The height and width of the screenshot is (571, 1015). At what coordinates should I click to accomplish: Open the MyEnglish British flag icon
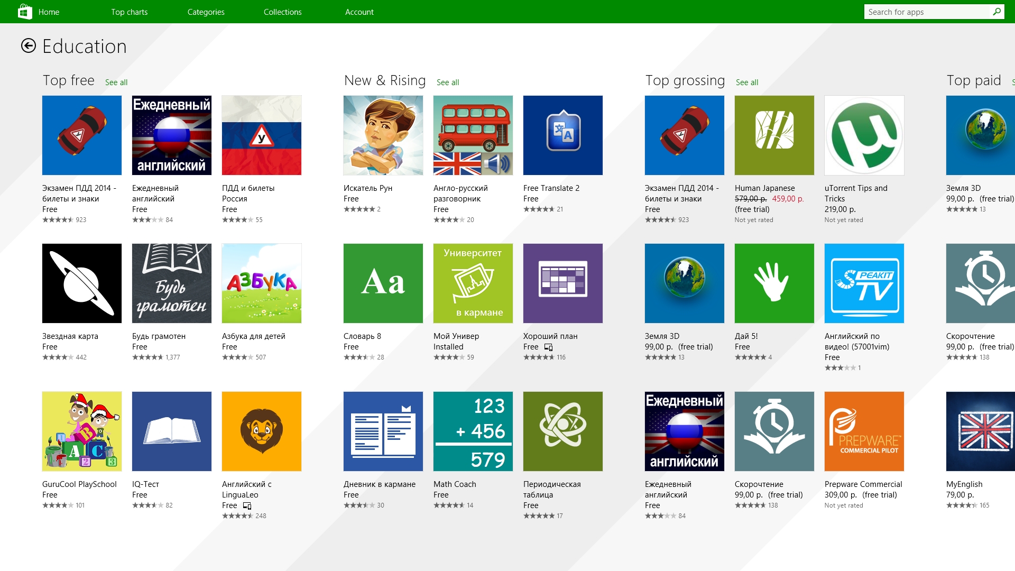981,431
